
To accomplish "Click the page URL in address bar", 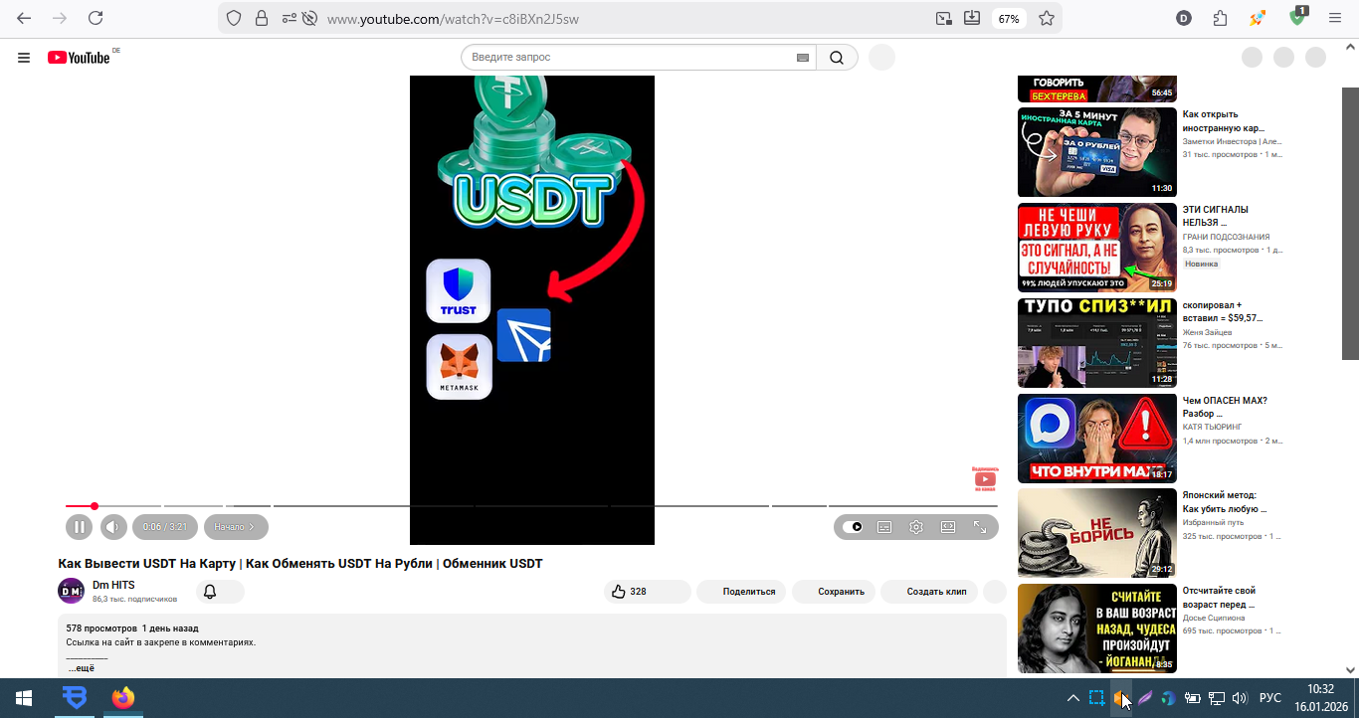I will 453,19.
